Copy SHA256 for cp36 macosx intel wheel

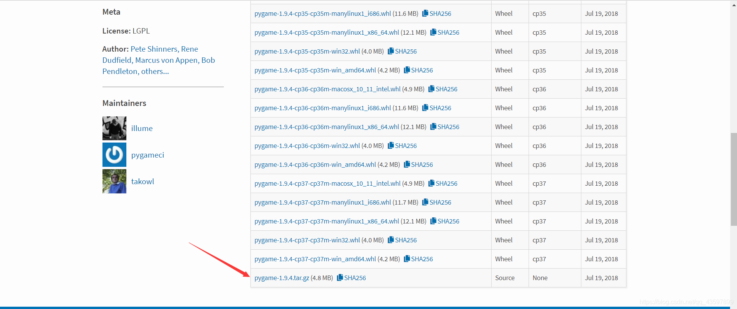click(443, 89)
